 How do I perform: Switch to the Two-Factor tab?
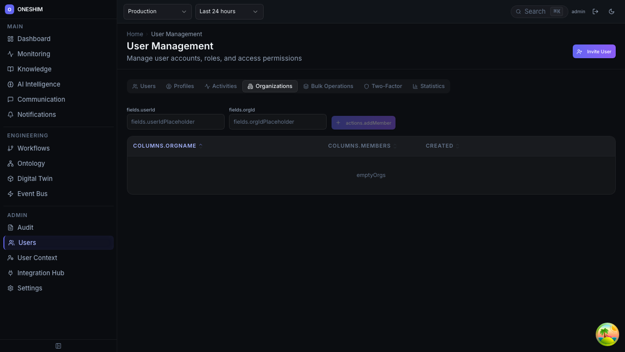(x=383, y=86)
